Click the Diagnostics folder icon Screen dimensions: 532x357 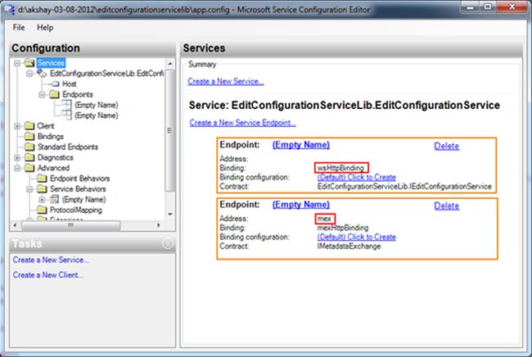[x=29, y=157]
